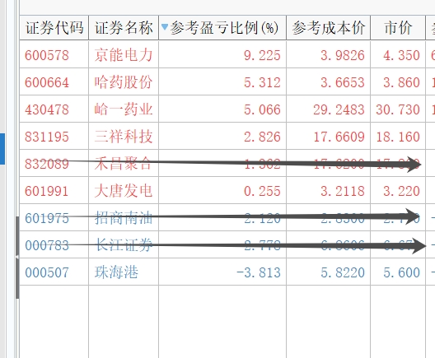The height and width of the screenshot is (358, 435).
Task: Select the 大唐发电 stock row
Action: point(227,191)
